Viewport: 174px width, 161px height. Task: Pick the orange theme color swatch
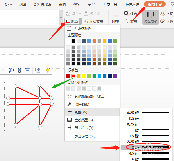[x=94, y=41]
